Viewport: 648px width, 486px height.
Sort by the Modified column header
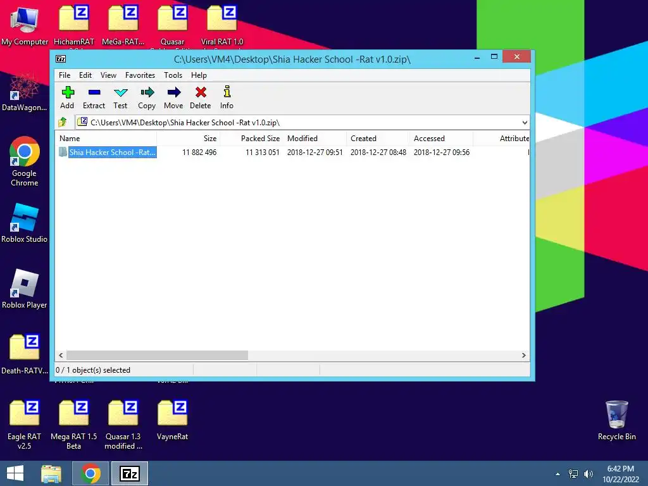click(x=315, y=139)
